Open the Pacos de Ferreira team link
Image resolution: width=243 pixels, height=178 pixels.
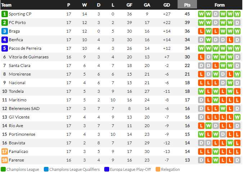tap(25, 48)
